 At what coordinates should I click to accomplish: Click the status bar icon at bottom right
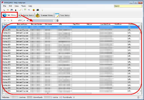tap(138, 97)
